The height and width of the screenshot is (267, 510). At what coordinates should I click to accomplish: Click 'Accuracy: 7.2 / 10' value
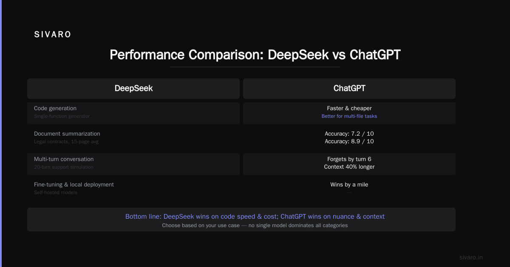point(349,134)
